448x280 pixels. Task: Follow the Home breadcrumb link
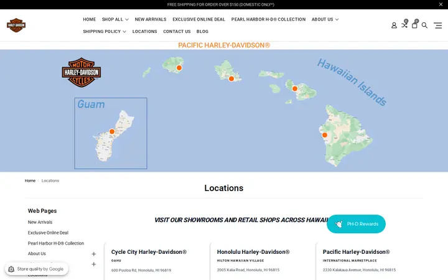click(x=30, y=180)
